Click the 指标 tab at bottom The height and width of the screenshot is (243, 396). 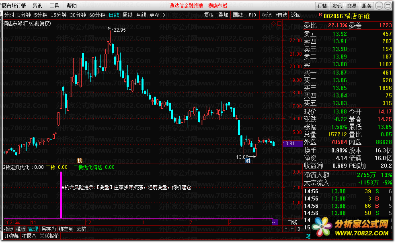click(8, 229)
